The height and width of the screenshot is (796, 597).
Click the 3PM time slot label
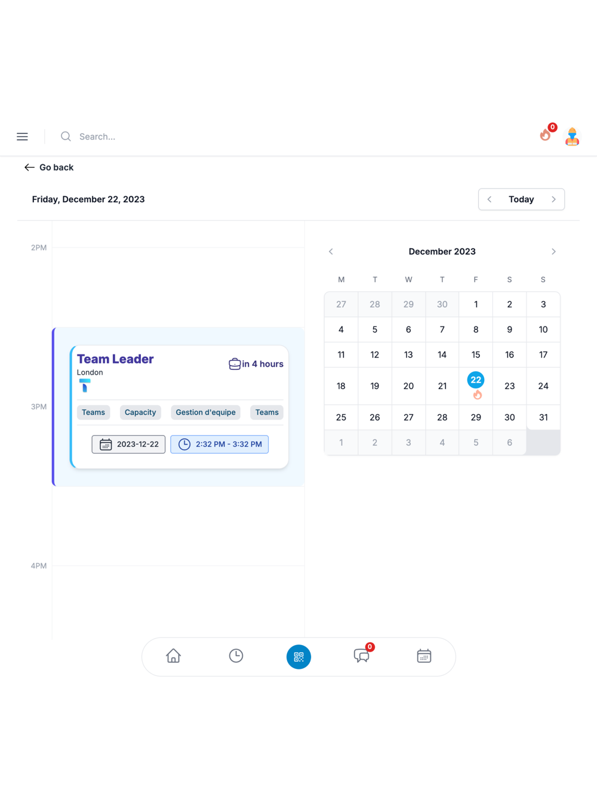coord(39,407)
